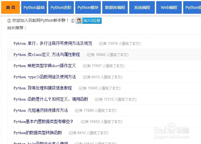Image resolution: width=201 pixels, height=144 pixels.
Task: Open article Python 类class定义 方法与属性教程
Action: (x=47, y=55)
